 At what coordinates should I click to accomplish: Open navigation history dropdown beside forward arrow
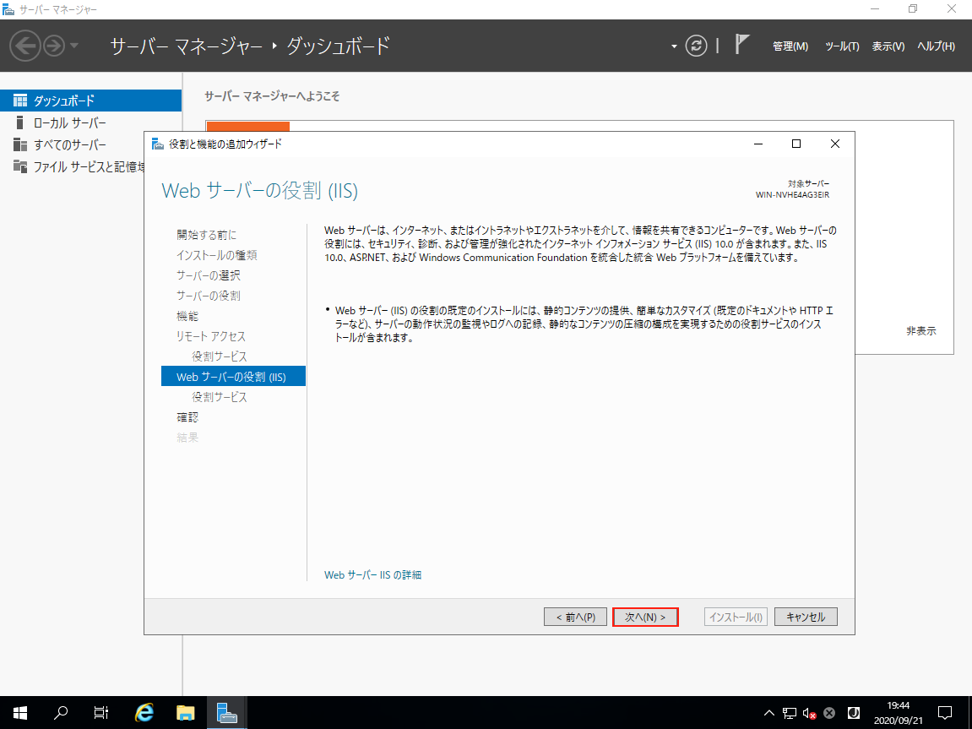tap(73, 46)
